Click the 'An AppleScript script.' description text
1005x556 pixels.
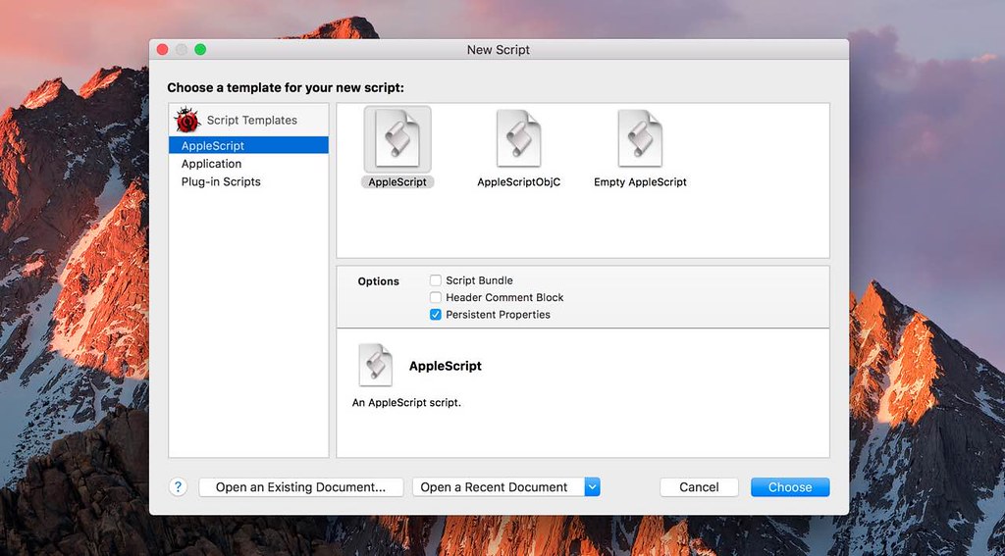[407, 403]
